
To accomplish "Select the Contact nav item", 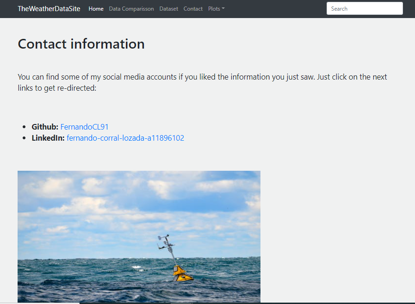I will coord(193,8).
